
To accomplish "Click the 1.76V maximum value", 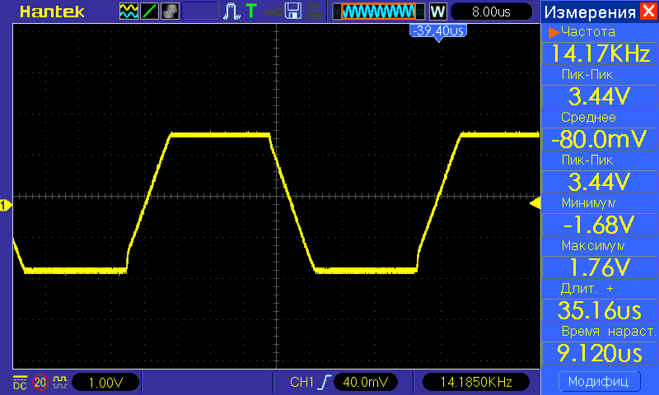I will click(600, 267).
